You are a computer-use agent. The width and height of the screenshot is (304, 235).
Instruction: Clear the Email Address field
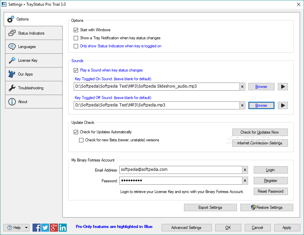pyautogui.click(x=245, y=170)
